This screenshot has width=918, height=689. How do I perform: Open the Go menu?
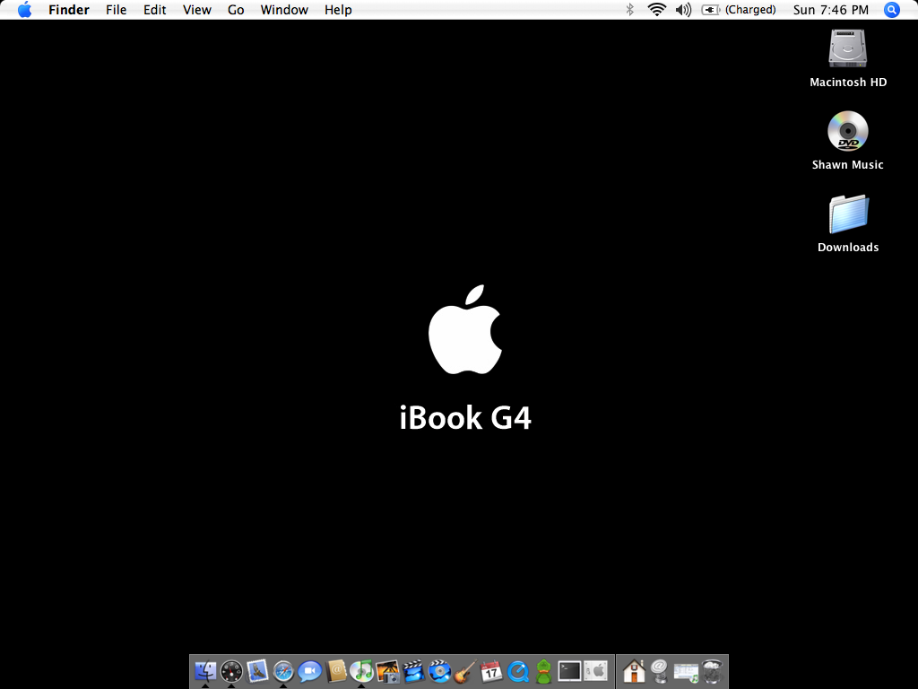(x=236, y=10)
